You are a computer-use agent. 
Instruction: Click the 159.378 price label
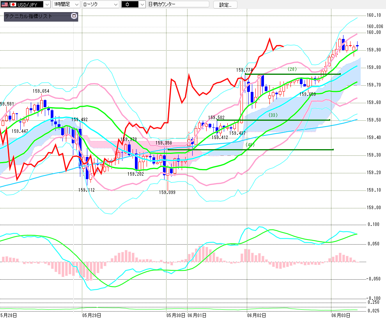129,139
